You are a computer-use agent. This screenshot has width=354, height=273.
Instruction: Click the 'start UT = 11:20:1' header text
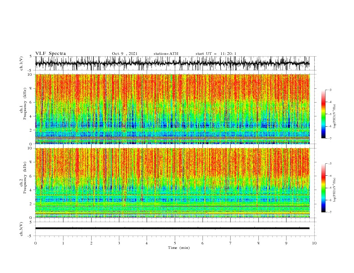pos(216,54)
